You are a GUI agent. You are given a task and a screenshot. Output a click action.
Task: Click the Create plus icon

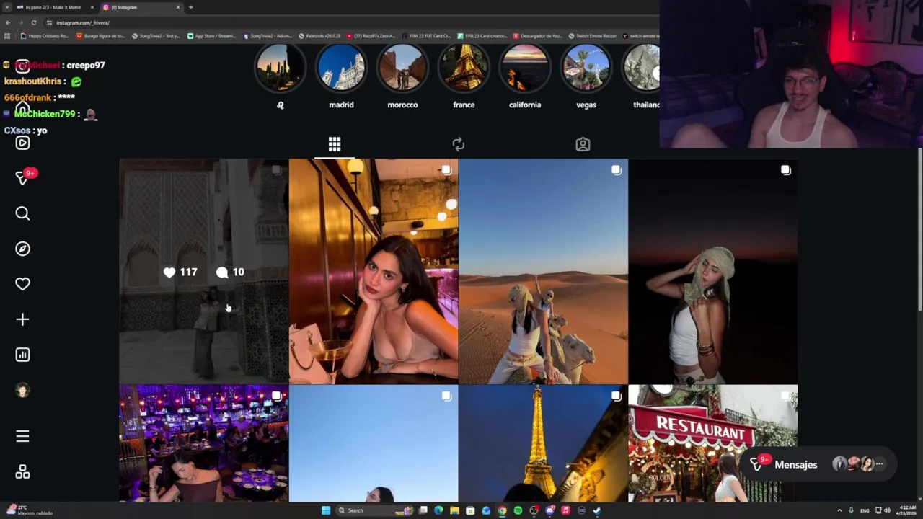click(22, 319)
